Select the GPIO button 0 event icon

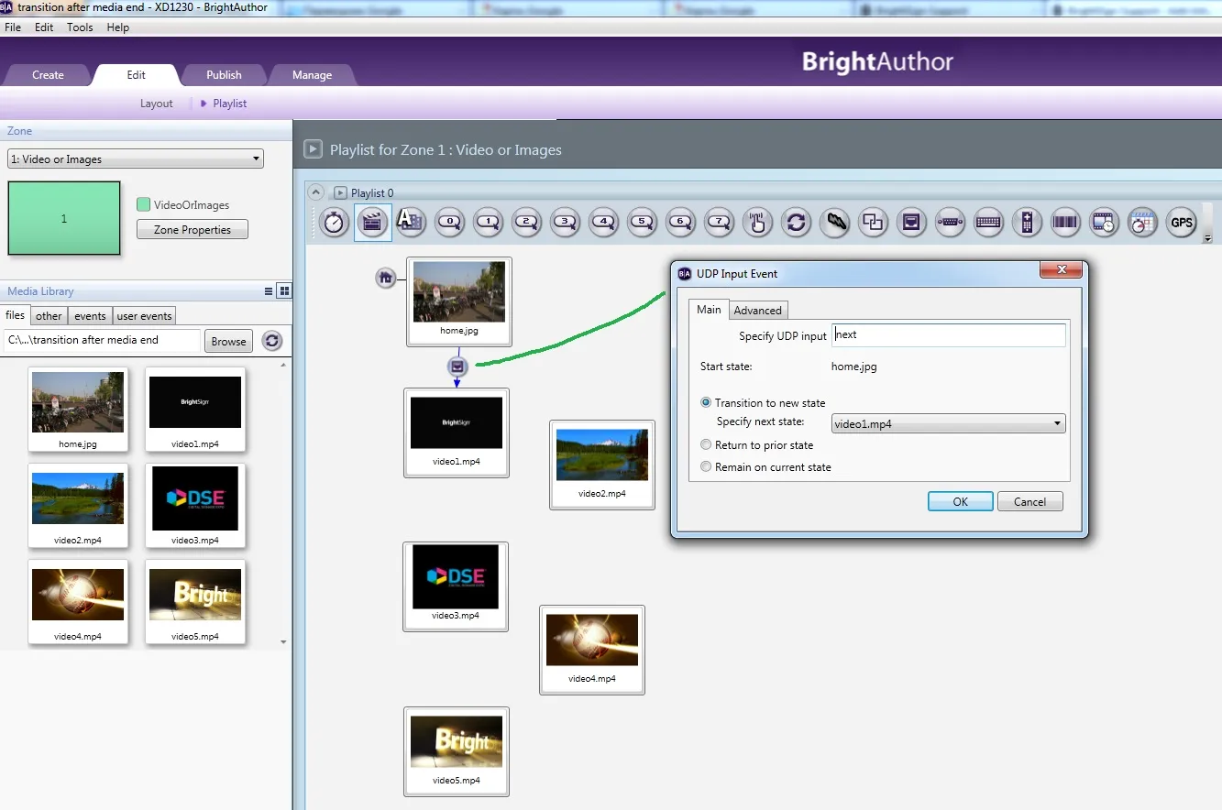click(x=449, y=222)
